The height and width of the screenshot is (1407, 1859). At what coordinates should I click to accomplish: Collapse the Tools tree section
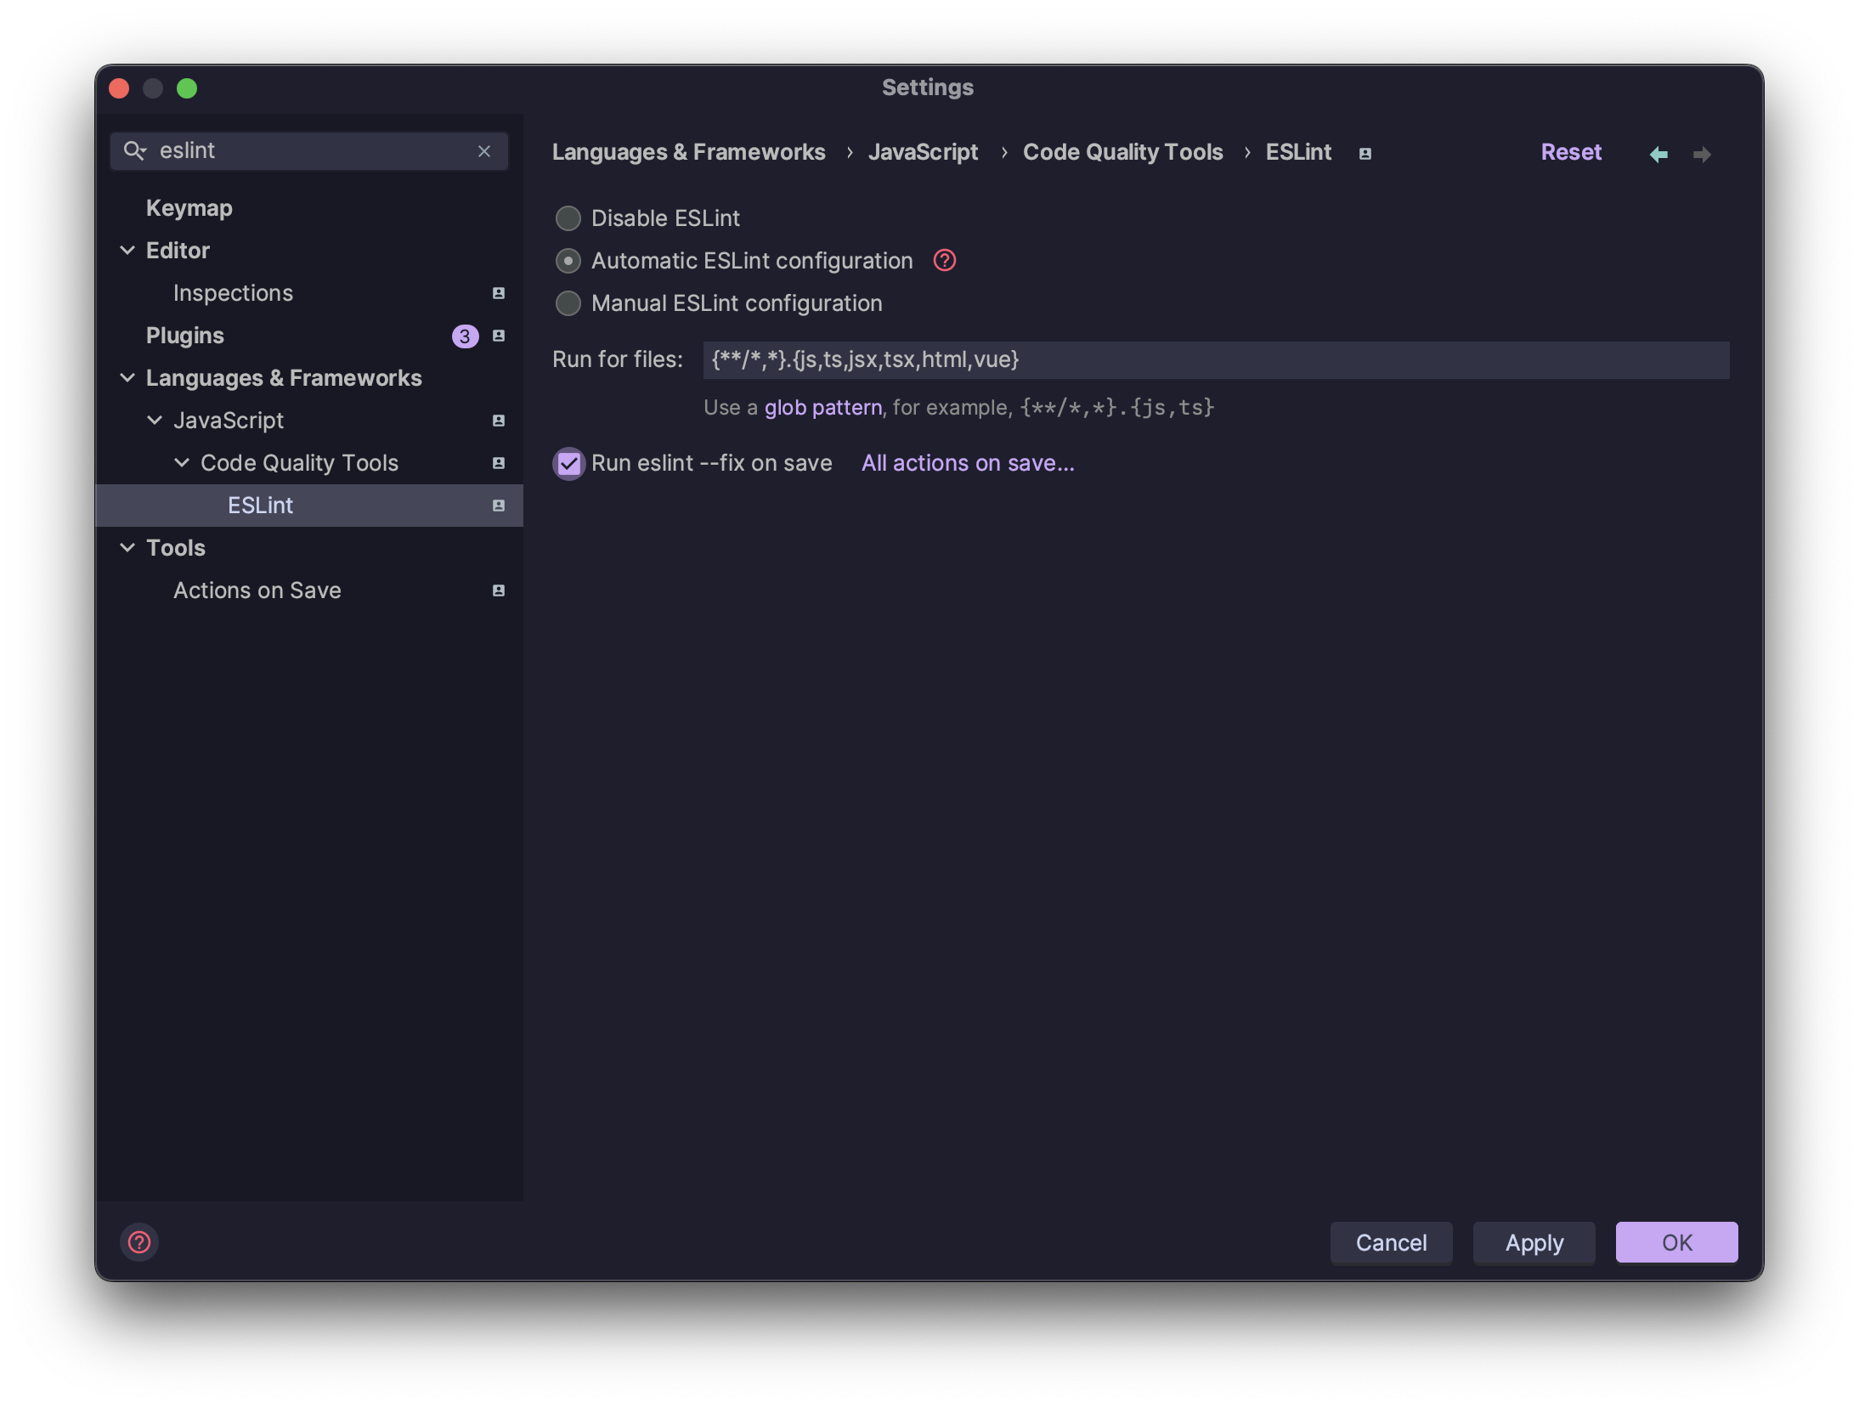coord(127,547)
